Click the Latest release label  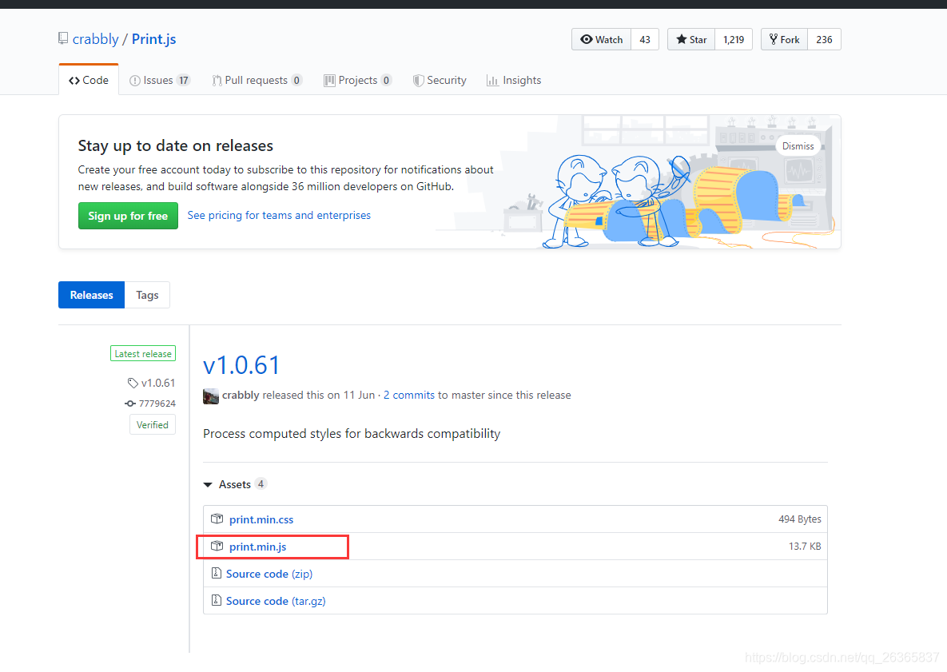(143, 354)
